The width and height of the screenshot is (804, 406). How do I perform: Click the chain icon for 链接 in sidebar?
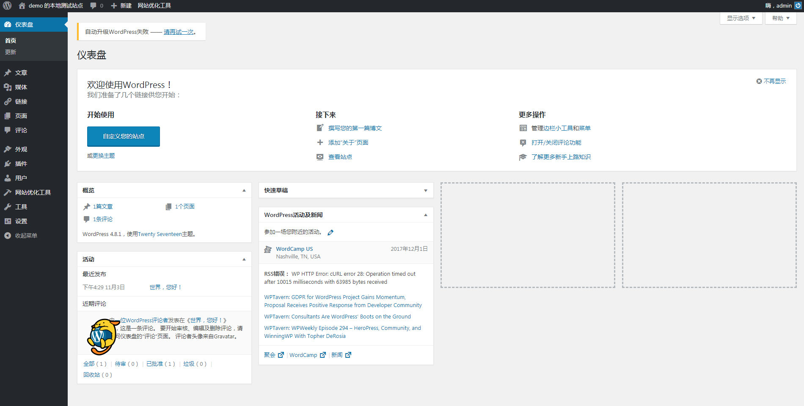pos(8,101)
